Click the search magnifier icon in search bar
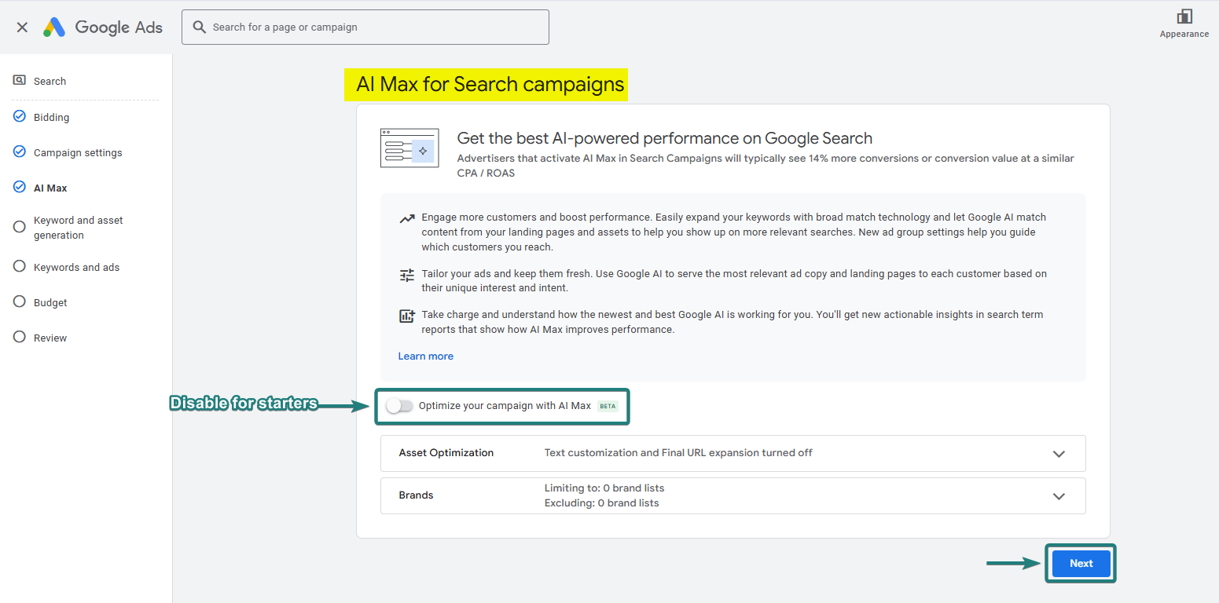The width and height of the screenshot is (1219, 603). point(200,27)
